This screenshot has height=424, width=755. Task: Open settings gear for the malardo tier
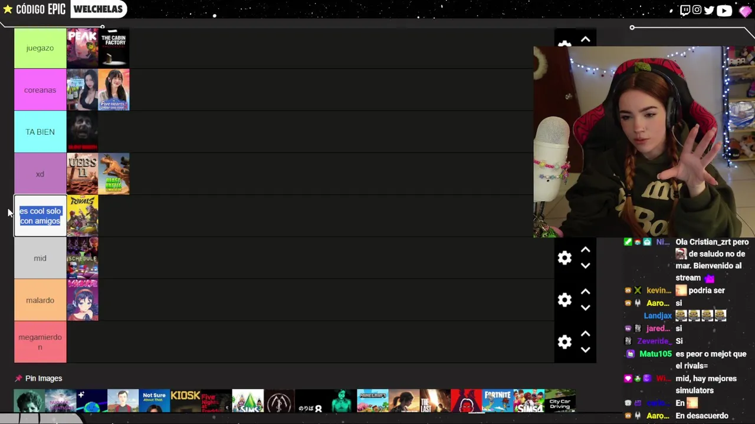tap(564, 300)
